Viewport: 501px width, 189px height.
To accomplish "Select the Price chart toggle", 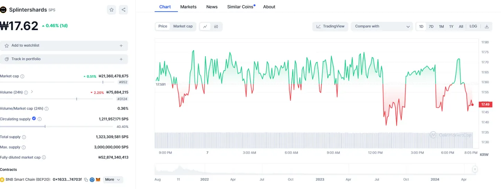I will click(163, 26).
